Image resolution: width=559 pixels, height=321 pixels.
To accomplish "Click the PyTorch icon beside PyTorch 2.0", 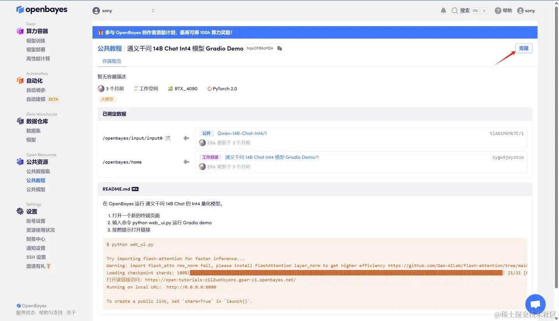I will coord(210,88).
